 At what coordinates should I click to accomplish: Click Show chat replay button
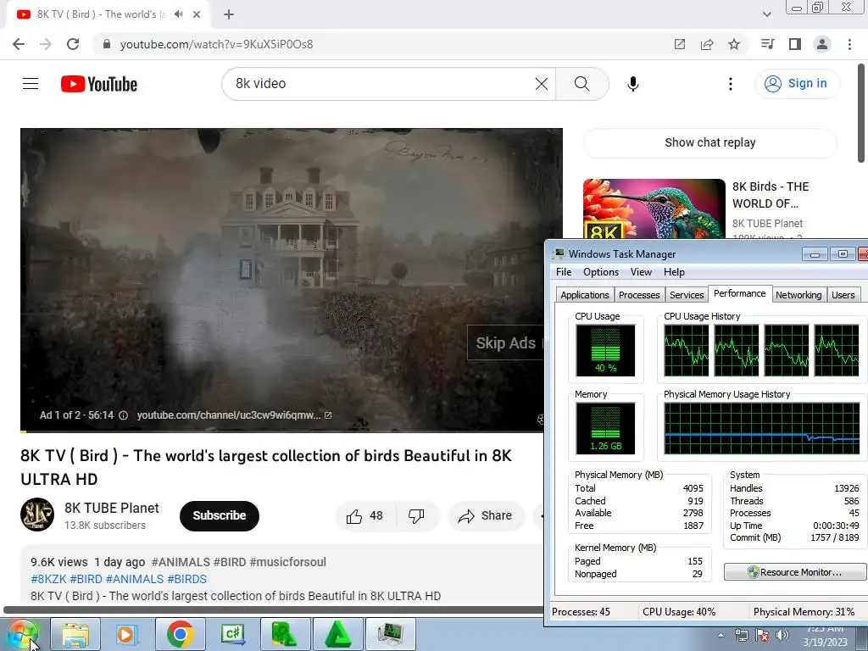coord(710,142)
